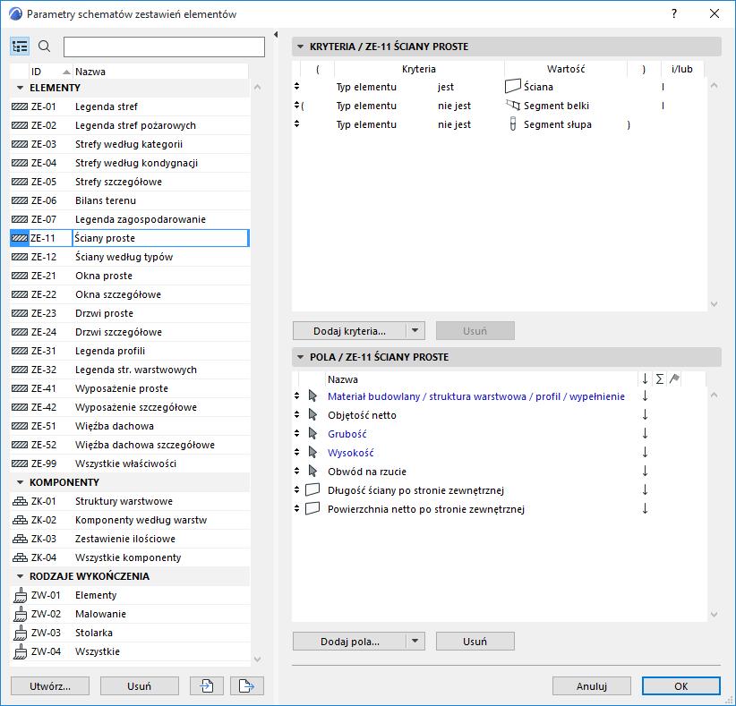Toggle sort arrow for Powierzchnia netto field
The height and width of the screenshot is (706, 736).
(645, 508)
